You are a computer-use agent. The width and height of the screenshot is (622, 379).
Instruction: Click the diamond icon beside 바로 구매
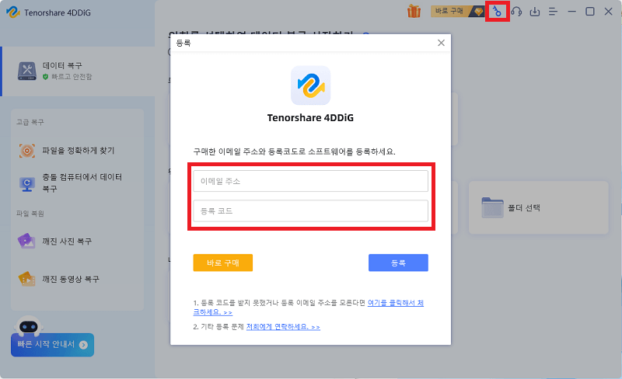click(478, 12)
